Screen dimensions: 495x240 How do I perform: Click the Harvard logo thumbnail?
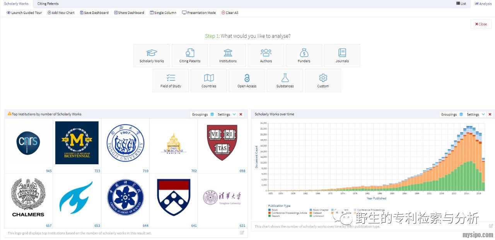(222, 143)
